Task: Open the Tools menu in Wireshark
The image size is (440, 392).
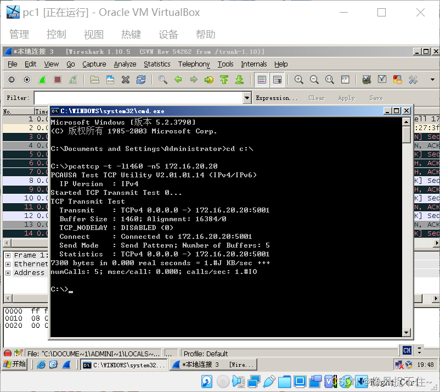Action: pyautogui.click(x=225, y=64)
